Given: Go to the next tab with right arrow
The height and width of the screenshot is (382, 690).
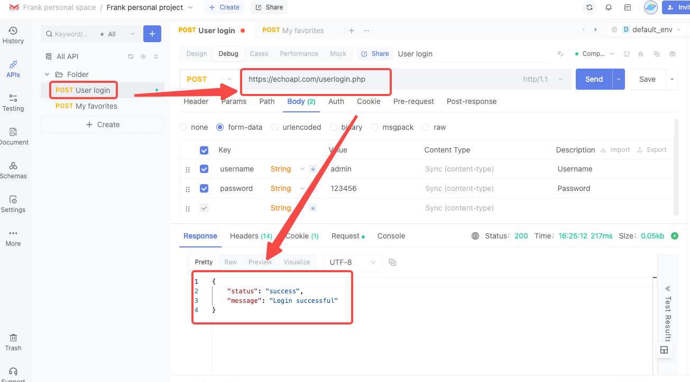Looking at the screenshot, I should (x=596, y=30).
